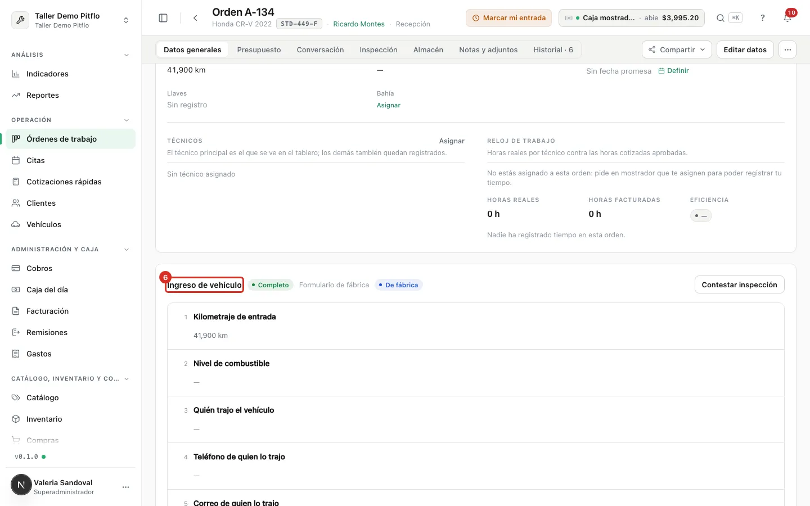Click Asignar link under Bahía
The width and height of the screenshot is (810, 506).
click(x=389, y=105)
